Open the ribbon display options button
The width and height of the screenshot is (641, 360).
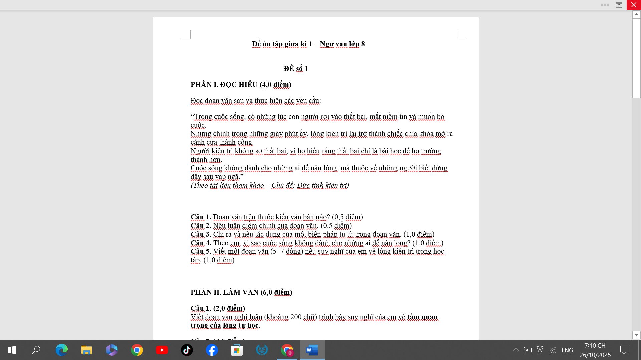[x=619, y=5]
